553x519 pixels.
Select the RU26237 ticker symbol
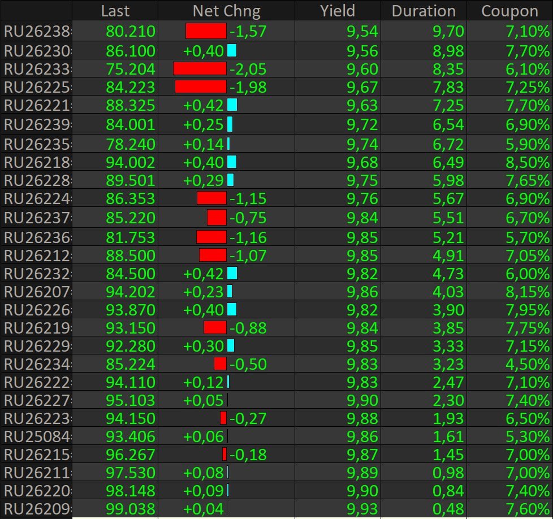37,218
